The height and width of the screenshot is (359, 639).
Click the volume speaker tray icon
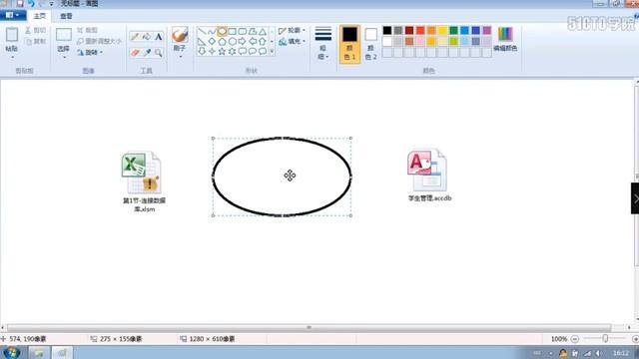pyautogui.click(x=599, y=353)
